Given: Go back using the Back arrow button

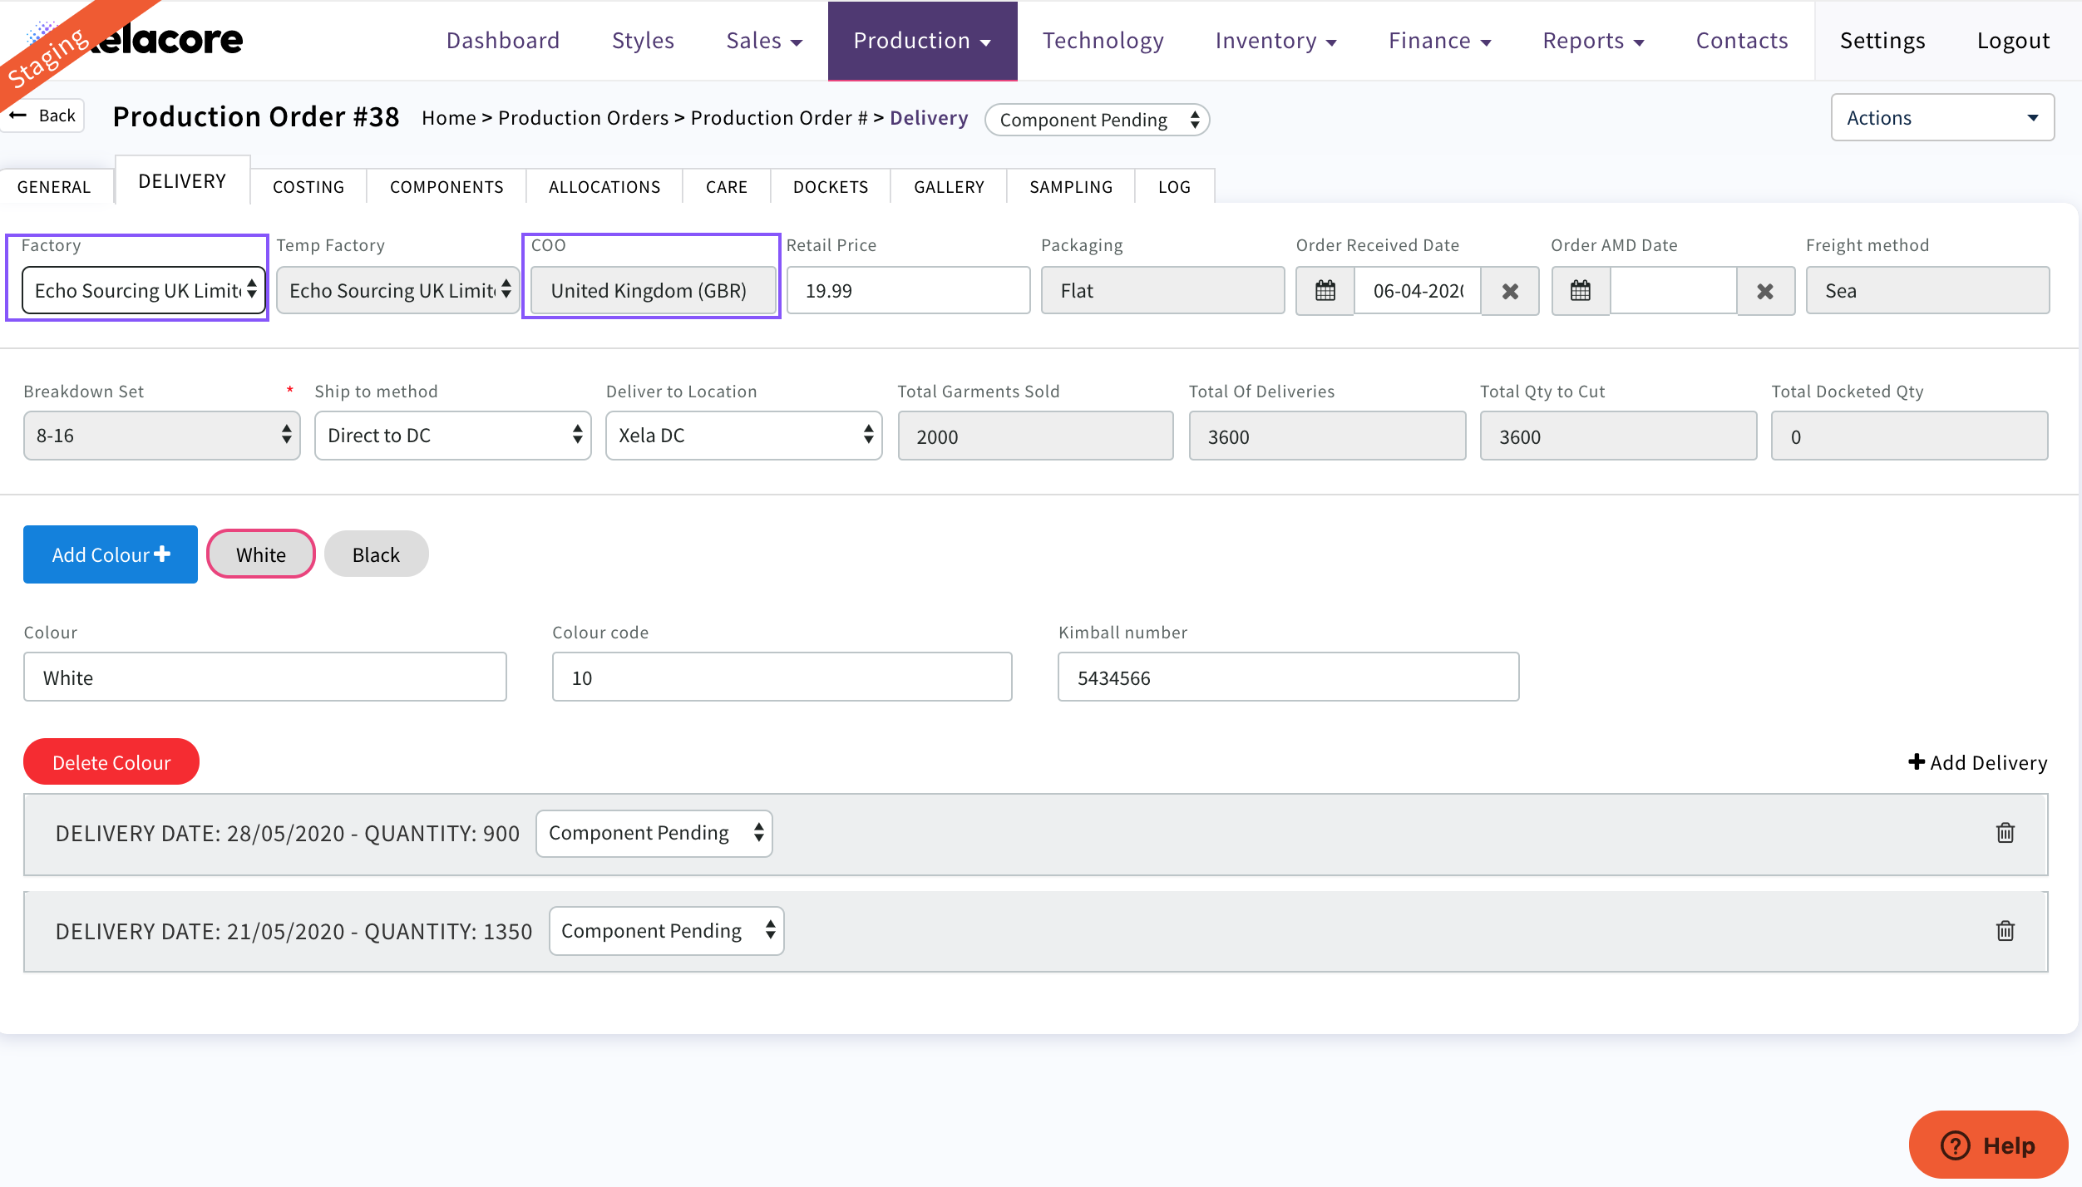Looking at the screenshot, I should (x=43, y=116).
